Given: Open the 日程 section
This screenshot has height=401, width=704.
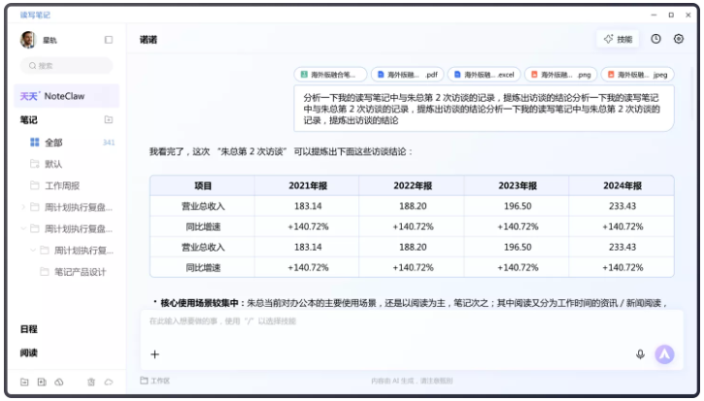Looking at the screenshot, I should [29, 329].
